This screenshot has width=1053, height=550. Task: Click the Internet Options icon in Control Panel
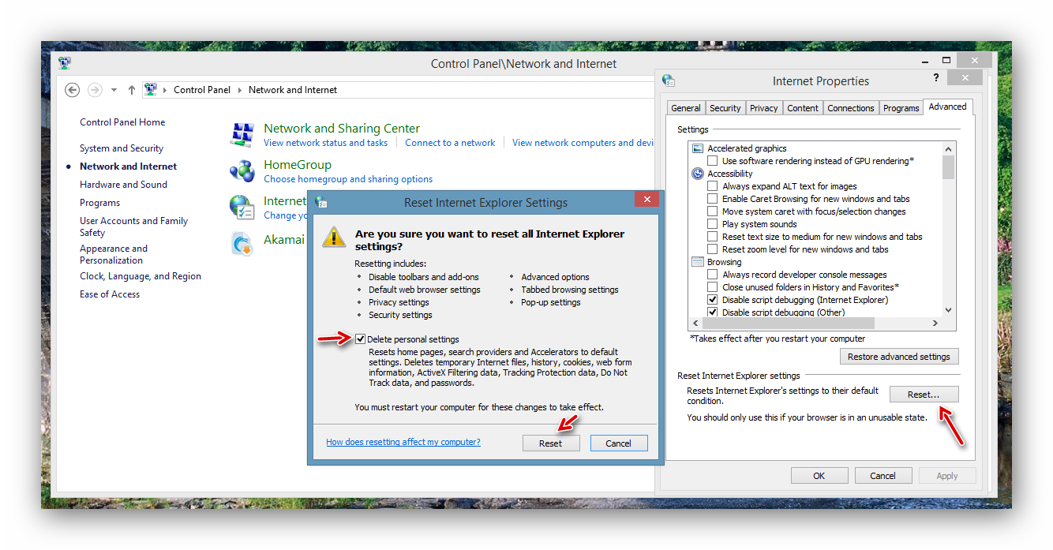(242, 207)
